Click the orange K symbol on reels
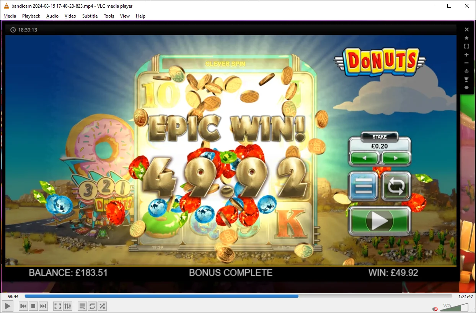 [x=292, y=224]
